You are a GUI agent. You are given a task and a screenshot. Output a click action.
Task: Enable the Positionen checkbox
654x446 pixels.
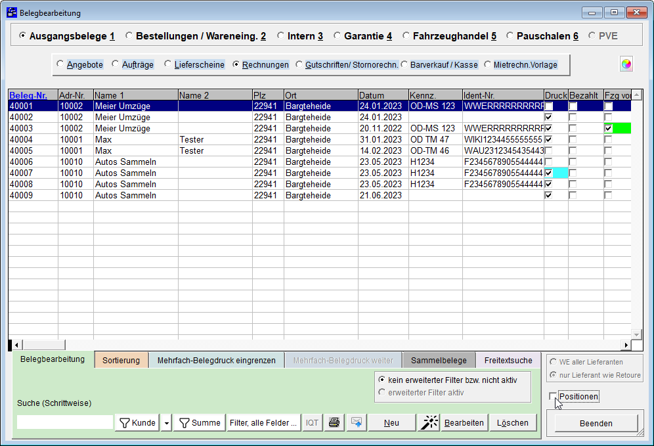(553, 396)
